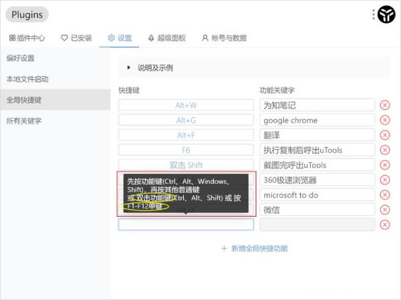Image resolution: width=401 pixels, height=300 pixels.
Task: Delete the 翻译 shortcut row
Action: click(385, 135)
